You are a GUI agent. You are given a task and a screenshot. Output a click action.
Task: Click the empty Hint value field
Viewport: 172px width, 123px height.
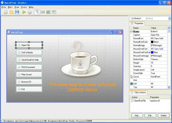[x=159, y=80]
